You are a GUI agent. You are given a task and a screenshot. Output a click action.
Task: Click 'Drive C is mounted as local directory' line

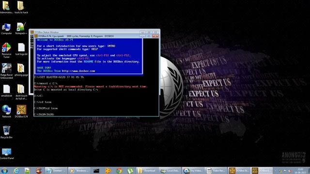tap(66, 89)
